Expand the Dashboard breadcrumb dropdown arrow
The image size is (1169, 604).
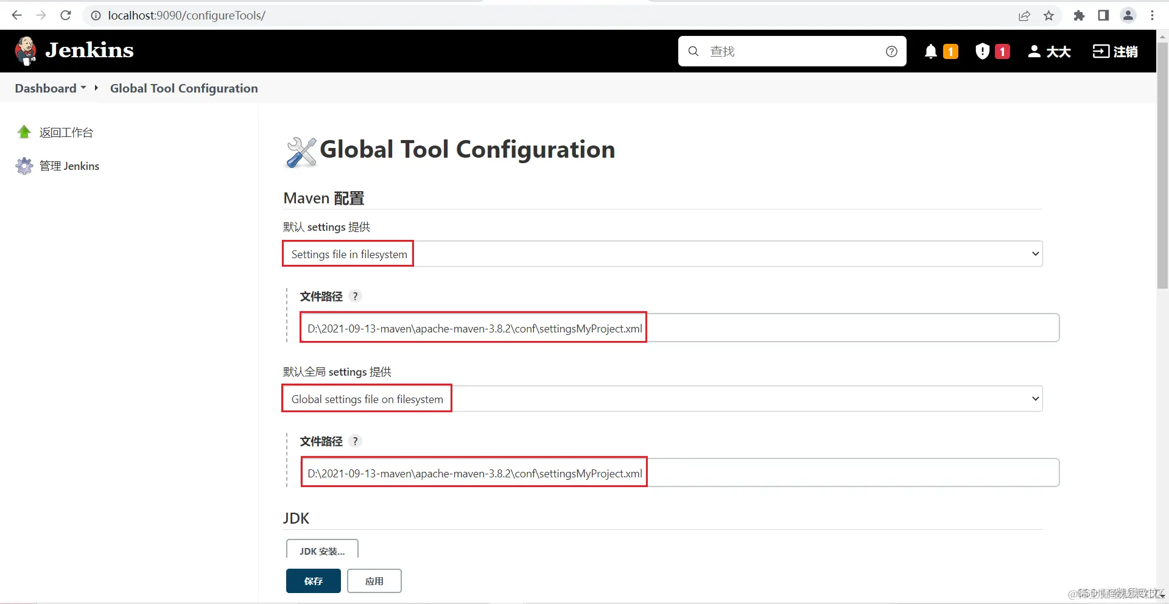[x=83, y=88]
